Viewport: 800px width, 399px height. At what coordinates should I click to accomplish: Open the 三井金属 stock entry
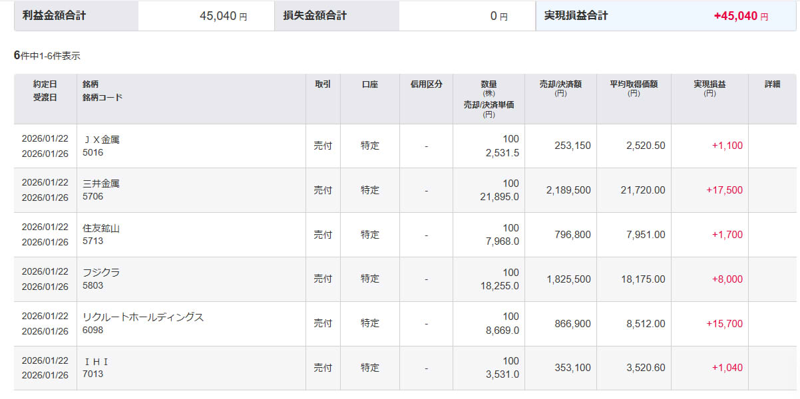click(101, 184)
